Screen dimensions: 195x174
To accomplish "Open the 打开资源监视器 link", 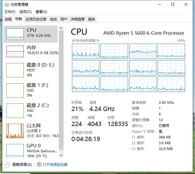I will click(55, 164).
